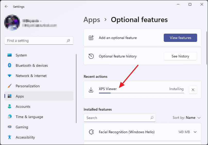Click the Personalization paintbrush icon

10,86
